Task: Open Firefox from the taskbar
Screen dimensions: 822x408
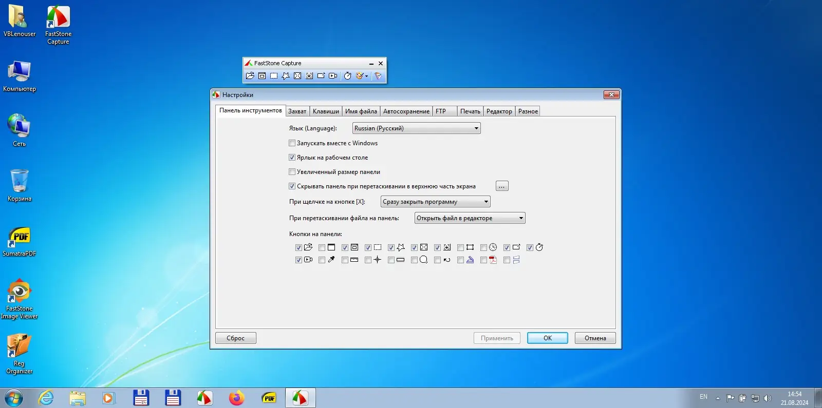Action: pyautogui.click(x=237, y=398)
